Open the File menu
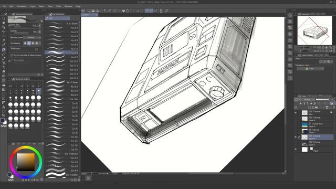Image resolution: width=336 pixels, height=189 pixels. pyautogui.click(x=4, y=6)
